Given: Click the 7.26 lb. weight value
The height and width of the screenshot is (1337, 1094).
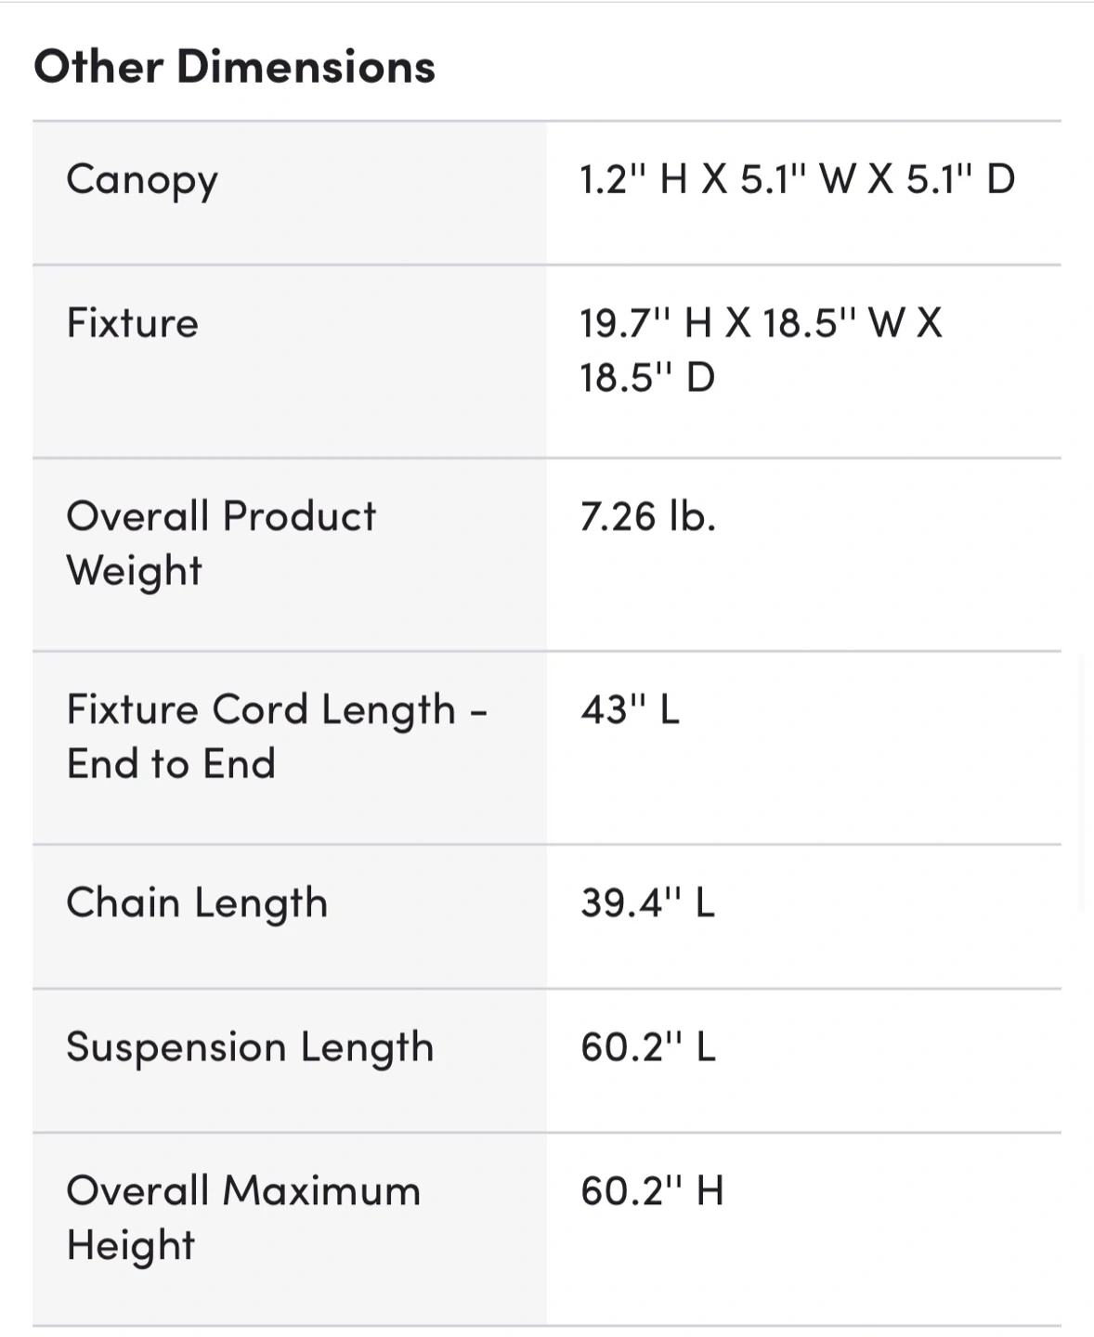Looking at the screenshot, I should 647,516.
